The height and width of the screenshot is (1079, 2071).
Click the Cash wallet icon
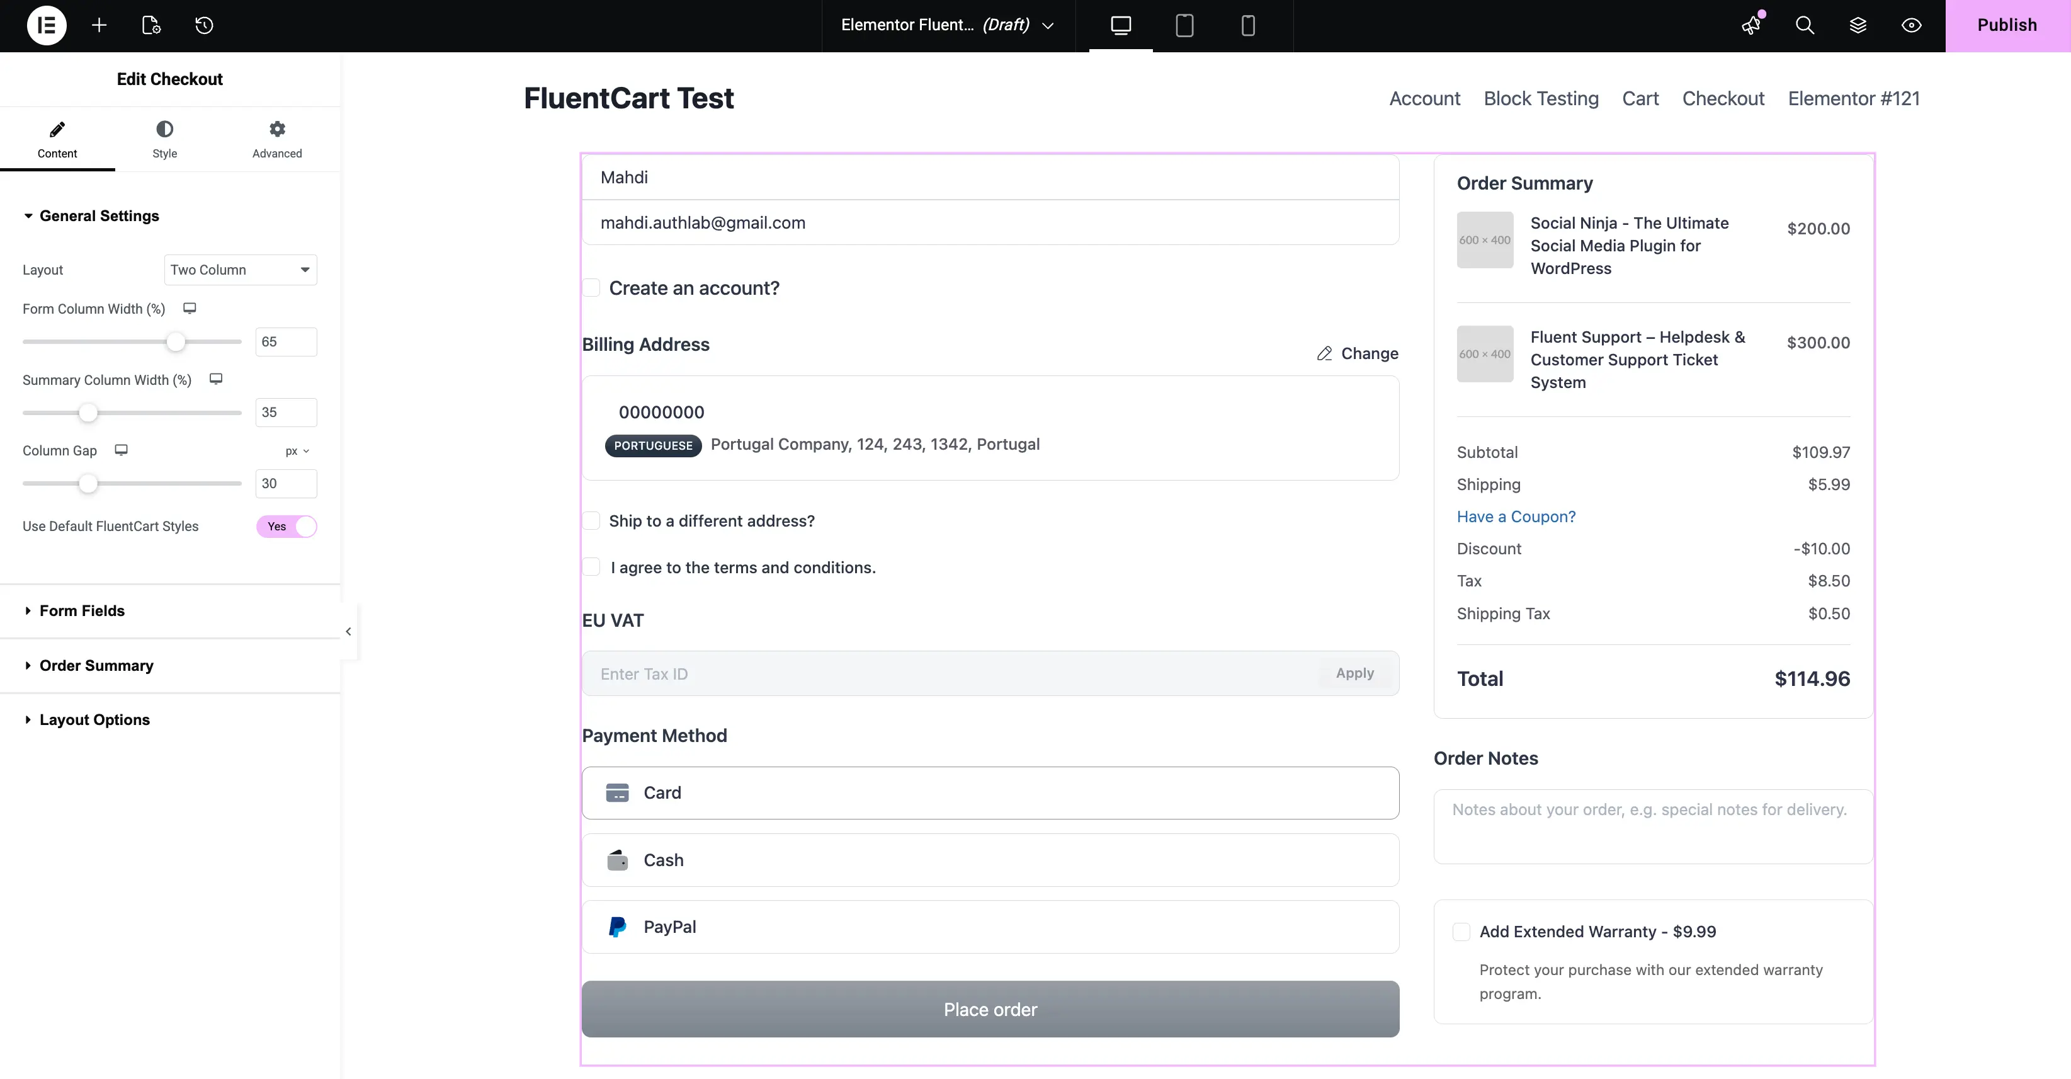click(x=616, y=860)
